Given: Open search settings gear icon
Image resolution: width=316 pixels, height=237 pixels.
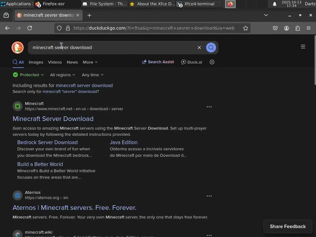Looking at the screenshot, I should 212,62.
